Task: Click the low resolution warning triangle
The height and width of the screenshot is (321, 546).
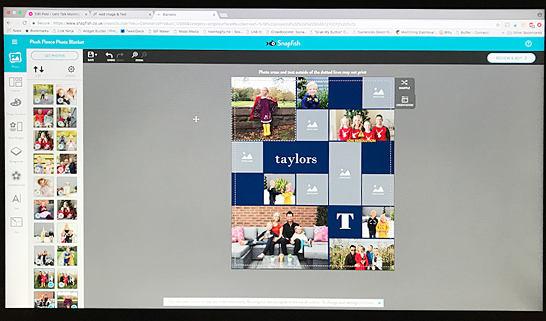Action: (361, 135)
